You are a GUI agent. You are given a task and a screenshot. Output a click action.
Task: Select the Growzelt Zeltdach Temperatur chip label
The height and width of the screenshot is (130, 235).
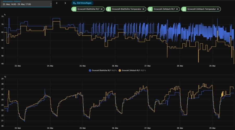(201, 9)
